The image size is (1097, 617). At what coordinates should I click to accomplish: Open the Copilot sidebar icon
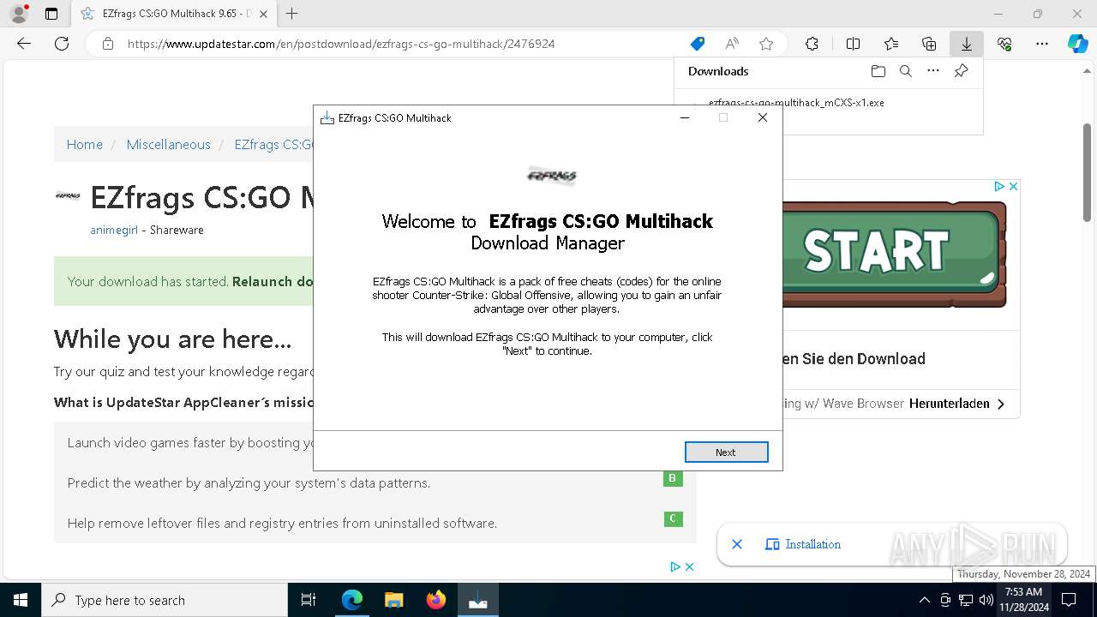tap(1078, 44)
